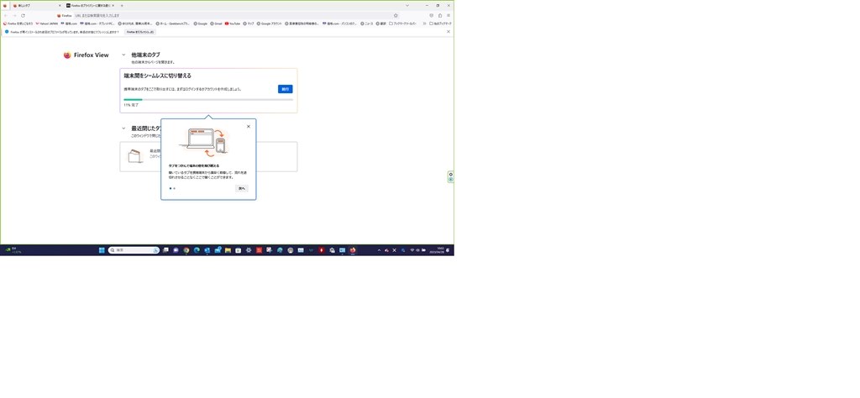Open Microsoft Store from the taskbar

point(238,250)
